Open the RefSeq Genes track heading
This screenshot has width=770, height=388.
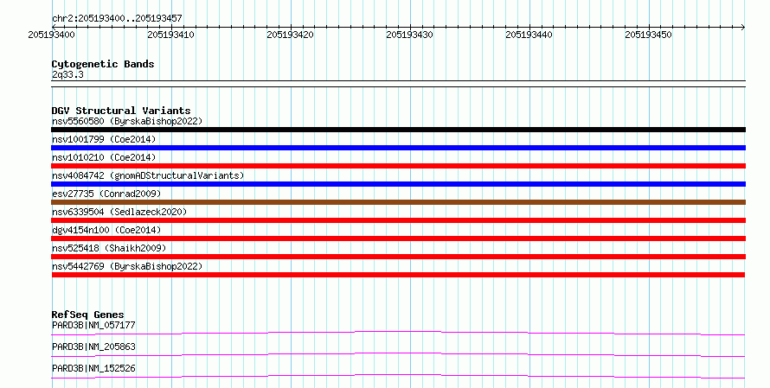click(x=88, y=315)
